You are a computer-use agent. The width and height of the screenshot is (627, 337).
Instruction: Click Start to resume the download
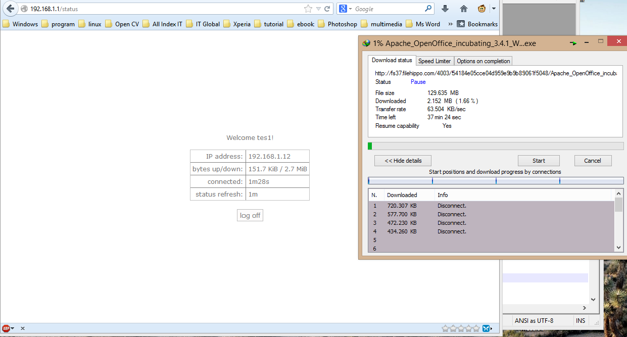539,161
